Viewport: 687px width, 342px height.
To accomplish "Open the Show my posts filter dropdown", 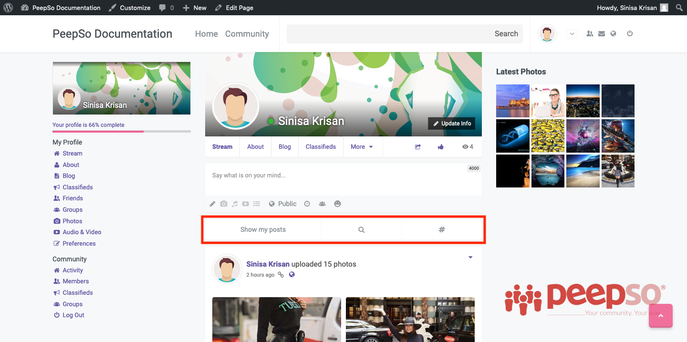I will click(263, 230).
